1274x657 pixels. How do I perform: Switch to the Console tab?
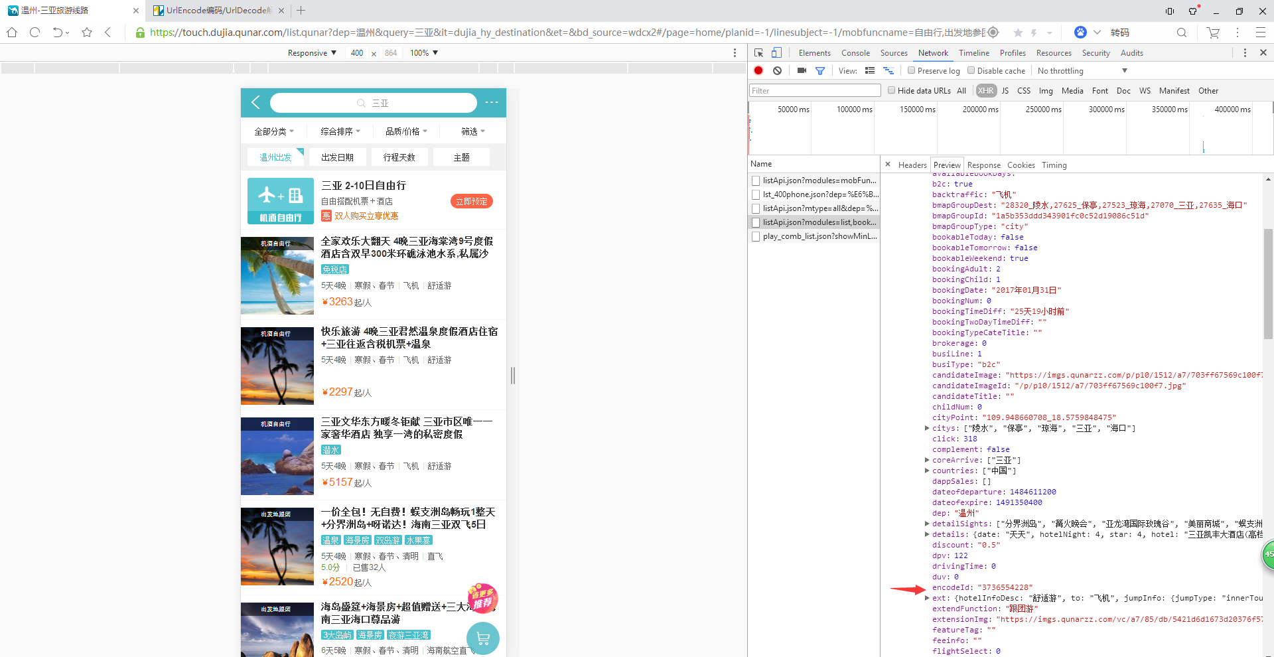[x=855, y=53]
